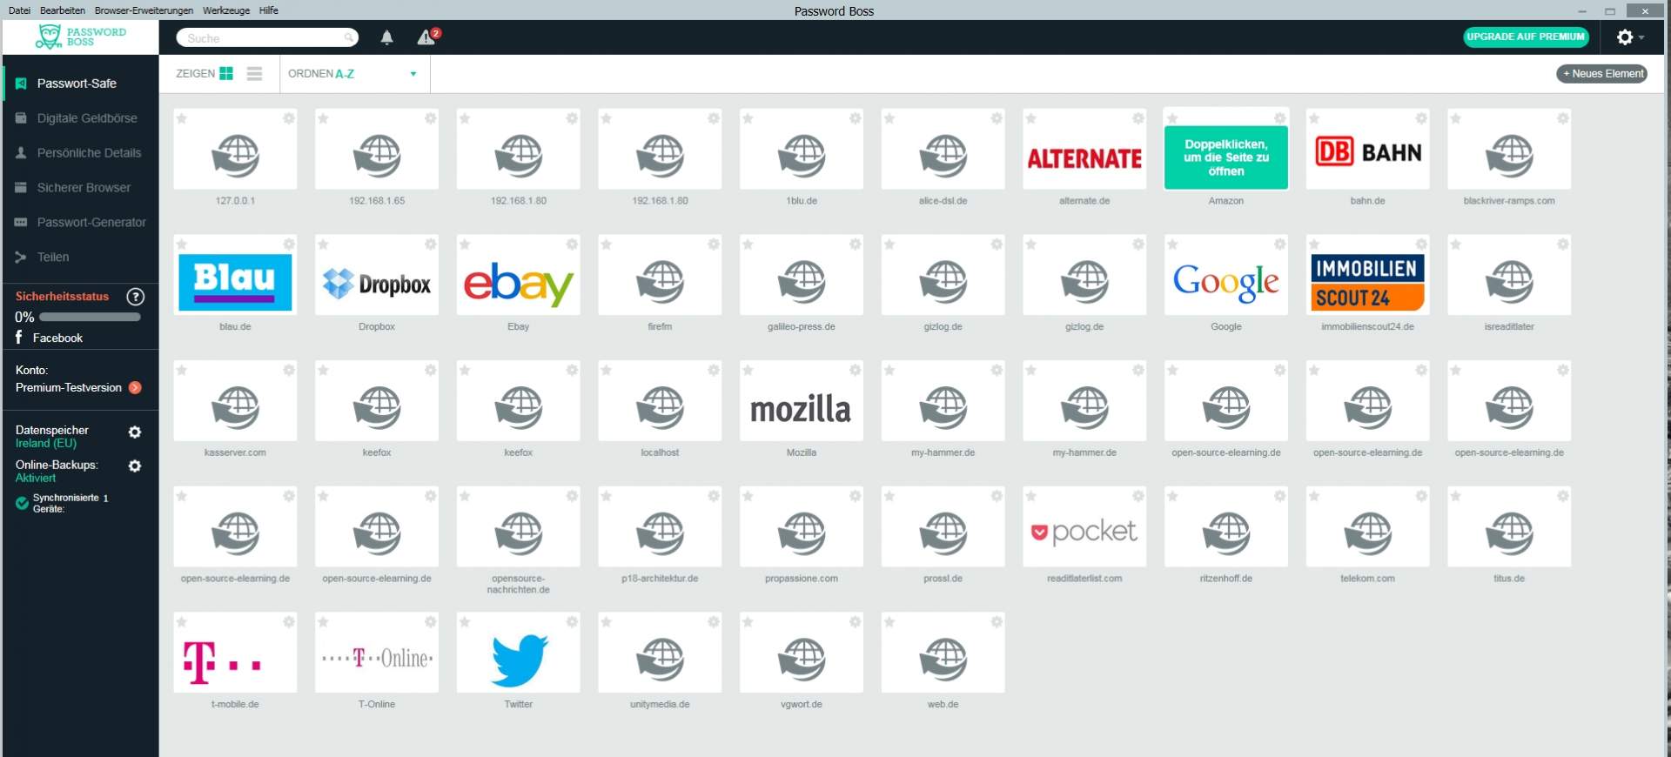Click the Sicherheitsstatus help icon

(x=135, y=297)
